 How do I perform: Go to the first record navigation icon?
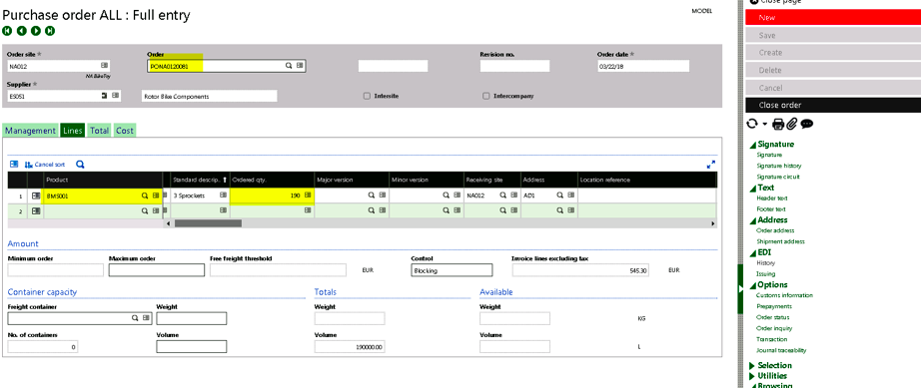tap(7, 31)
